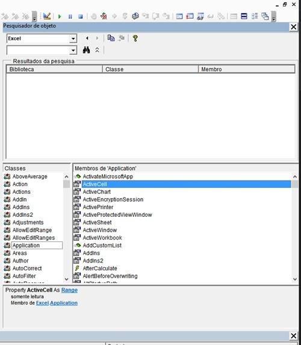Image resolution: width=301 pixels, height=345 pixels.
Task: Select the Areas class
Action: (x=20, y=253)
